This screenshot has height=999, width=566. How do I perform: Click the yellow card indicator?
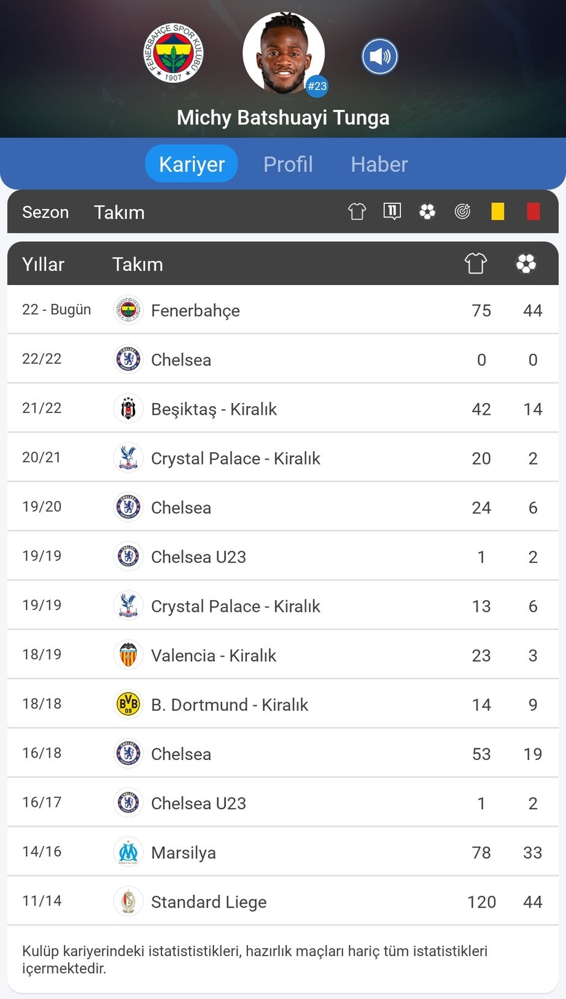[498, 212]
